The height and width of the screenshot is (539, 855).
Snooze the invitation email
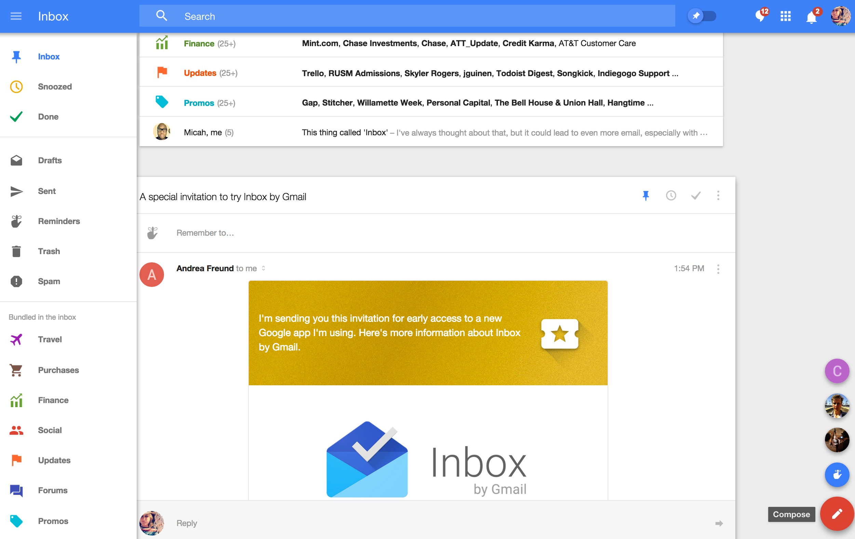coord(671,195)
